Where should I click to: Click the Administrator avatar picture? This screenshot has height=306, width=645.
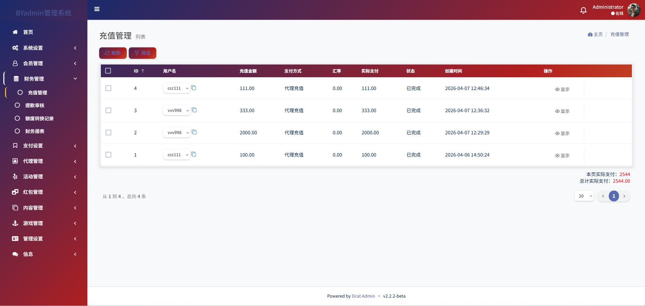[x=634, y=10]
